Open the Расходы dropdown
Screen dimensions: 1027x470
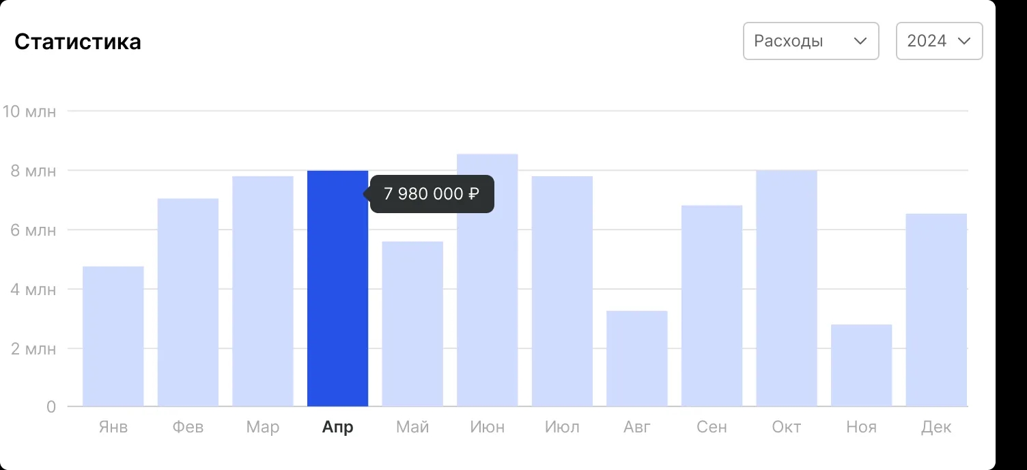click(810, 41)
